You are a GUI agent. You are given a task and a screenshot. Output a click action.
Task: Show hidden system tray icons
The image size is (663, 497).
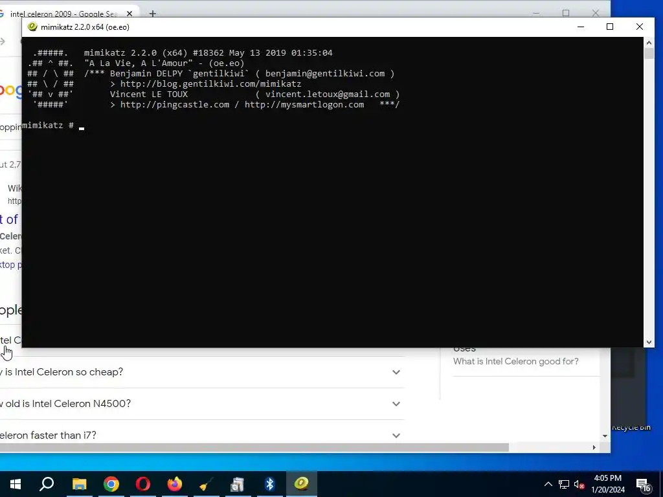pyautogui.click(x=548, y=484)
